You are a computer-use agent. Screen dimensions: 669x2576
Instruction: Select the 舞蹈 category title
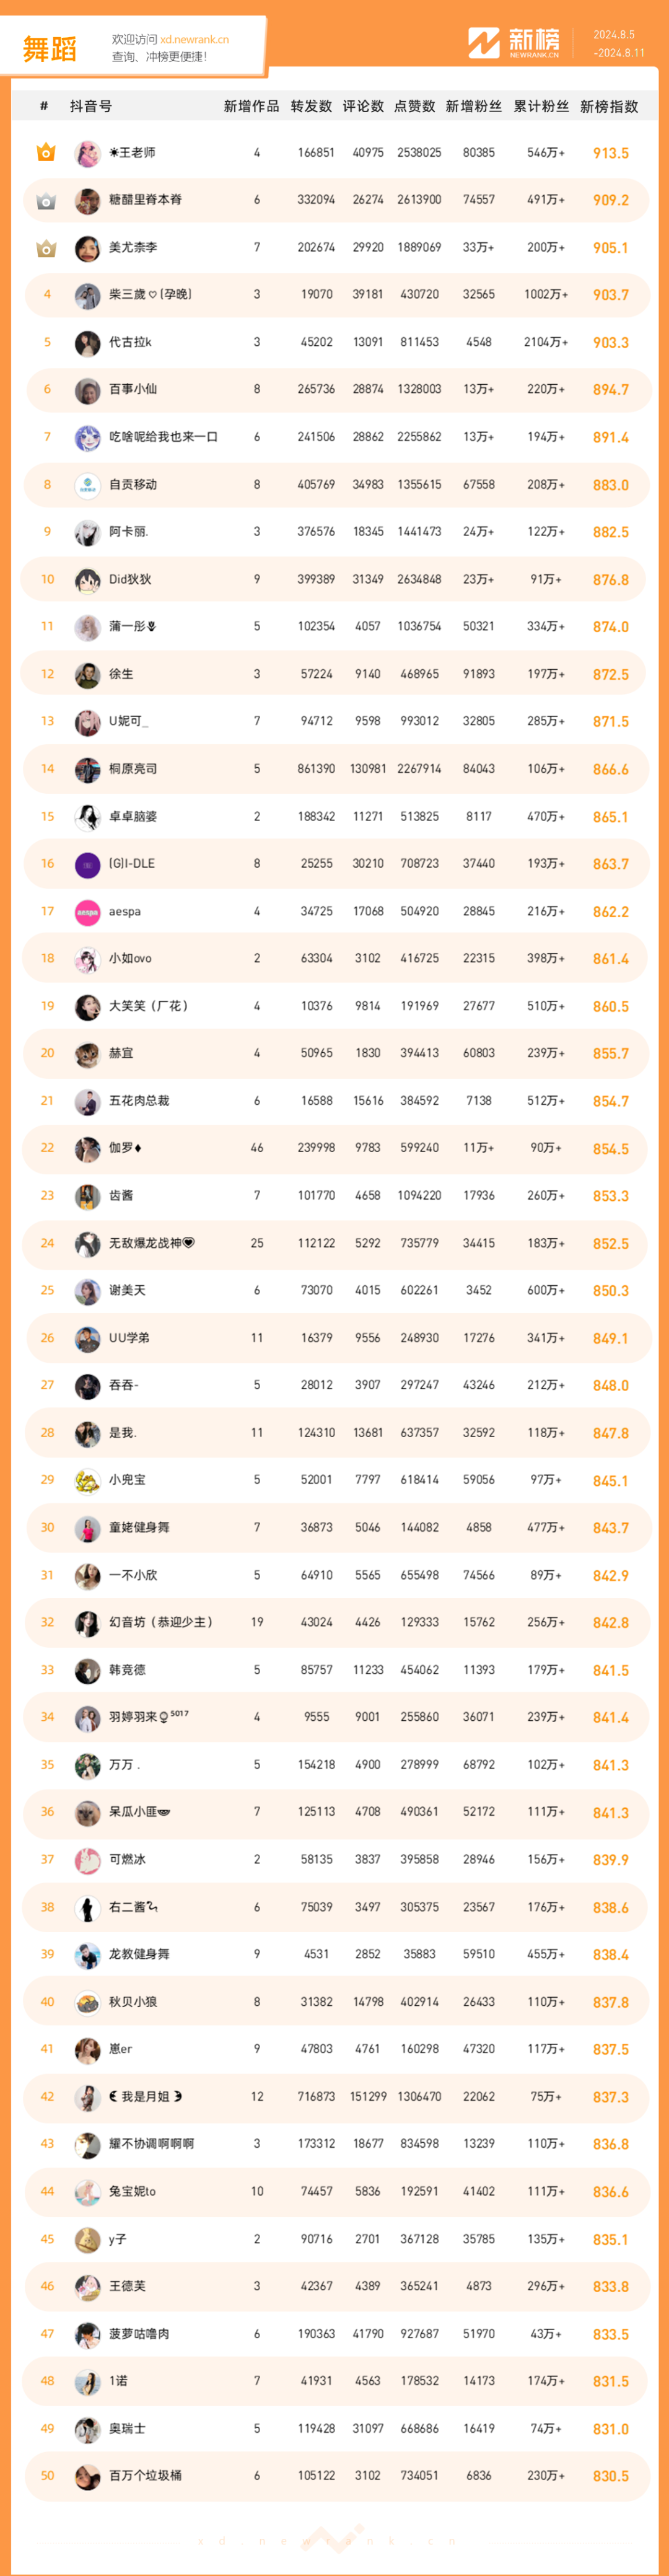click(49, 49)
